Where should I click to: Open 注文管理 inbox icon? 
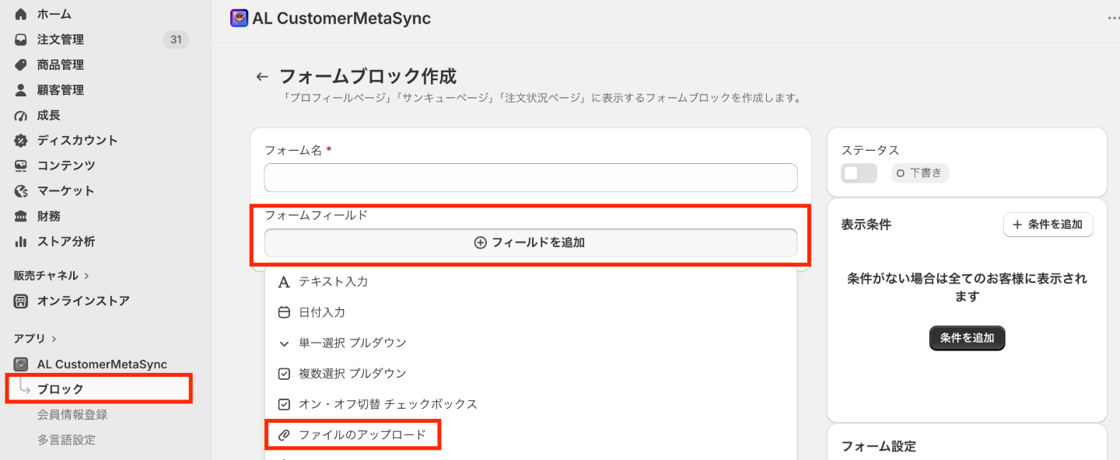[21, 40]
